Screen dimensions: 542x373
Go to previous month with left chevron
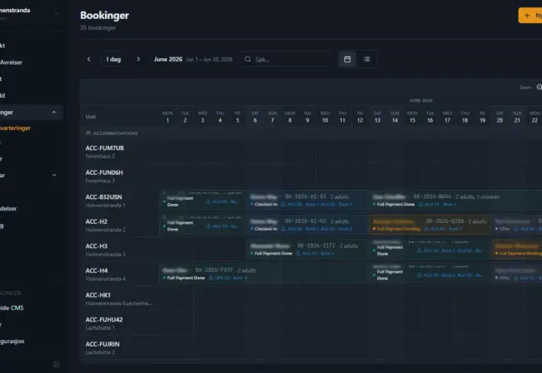(x=89, y=59)
